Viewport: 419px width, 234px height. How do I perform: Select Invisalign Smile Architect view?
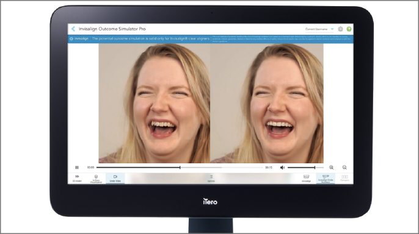326,179
